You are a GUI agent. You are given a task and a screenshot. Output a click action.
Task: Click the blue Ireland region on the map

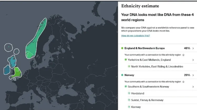(x=7, y=70)
